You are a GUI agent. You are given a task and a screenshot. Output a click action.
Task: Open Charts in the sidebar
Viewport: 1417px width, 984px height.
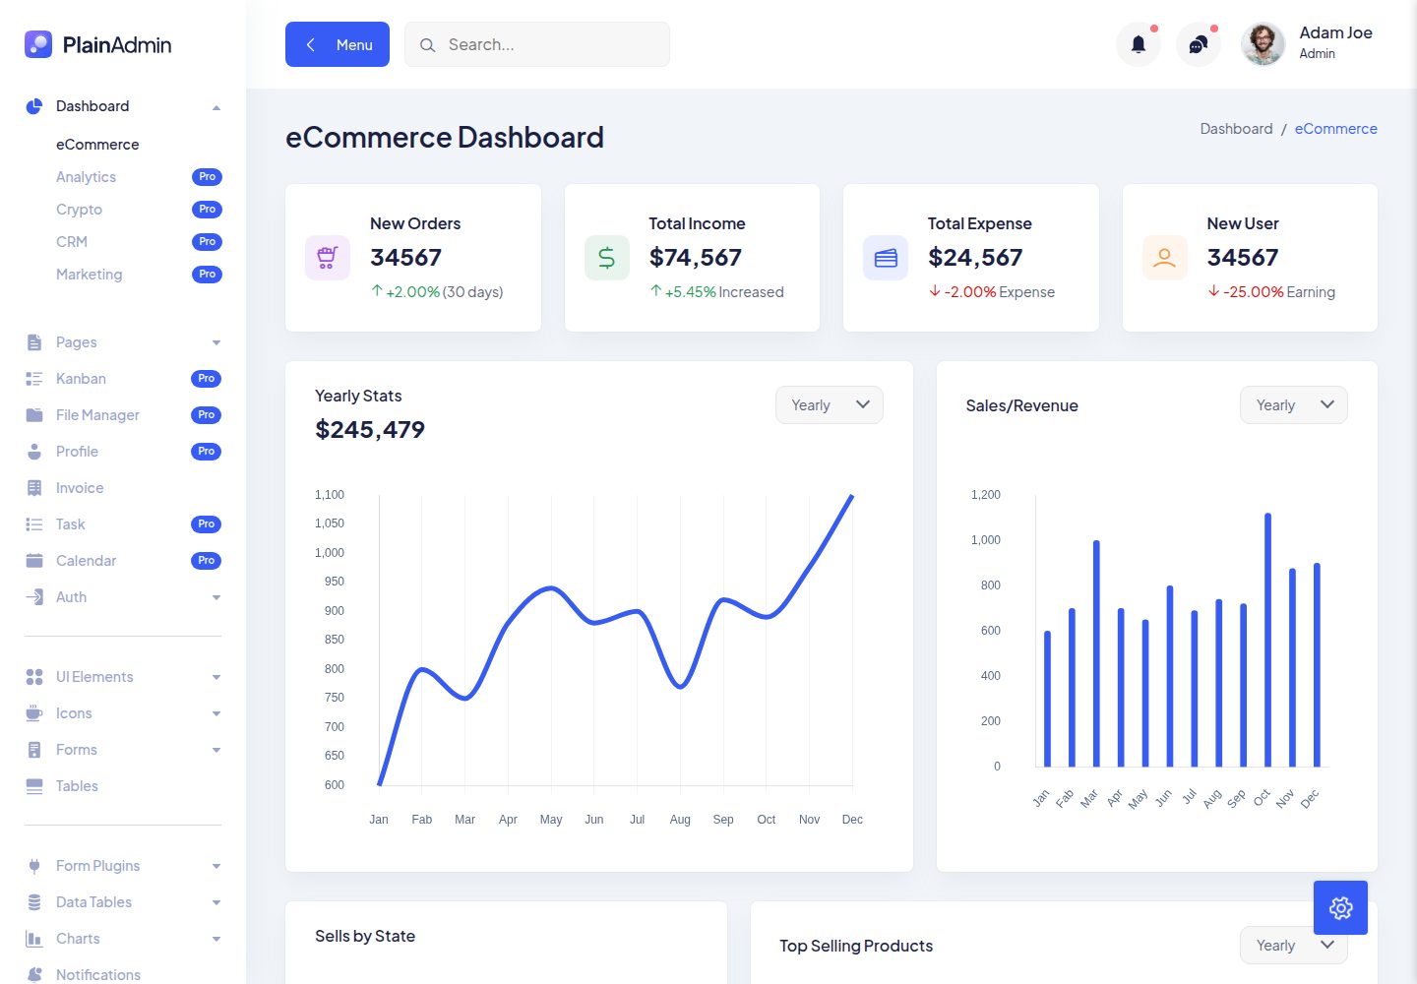(x=78, y=939)
